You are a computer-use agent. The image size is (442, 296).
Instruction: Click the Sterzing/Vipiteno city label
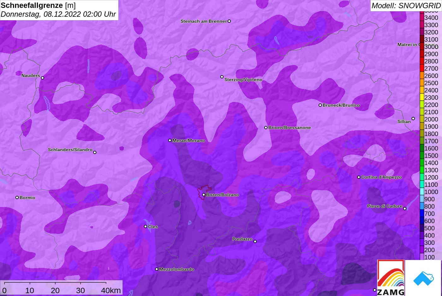[x=243, y=80]
